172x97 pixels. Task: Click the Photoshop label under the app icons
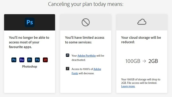30,67
